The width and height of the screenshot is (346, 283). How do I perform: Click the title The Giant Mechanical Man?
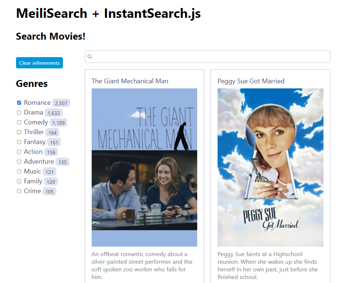click(130, 81)
